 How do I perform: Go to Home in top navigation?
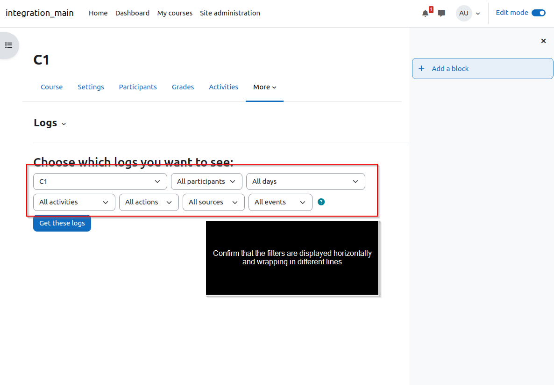click(x=98, y=13)
